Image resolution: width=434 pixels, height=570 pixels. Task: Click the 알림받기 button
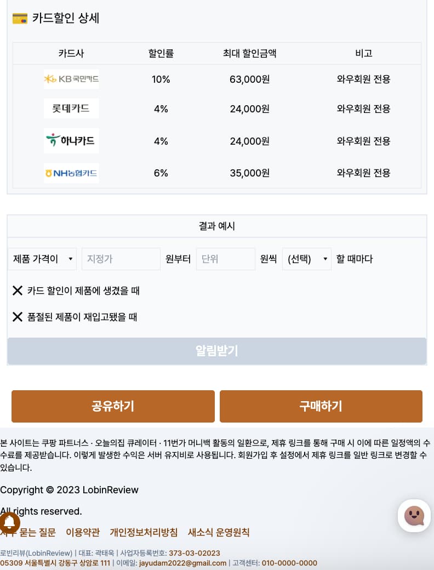coord(217,351)
